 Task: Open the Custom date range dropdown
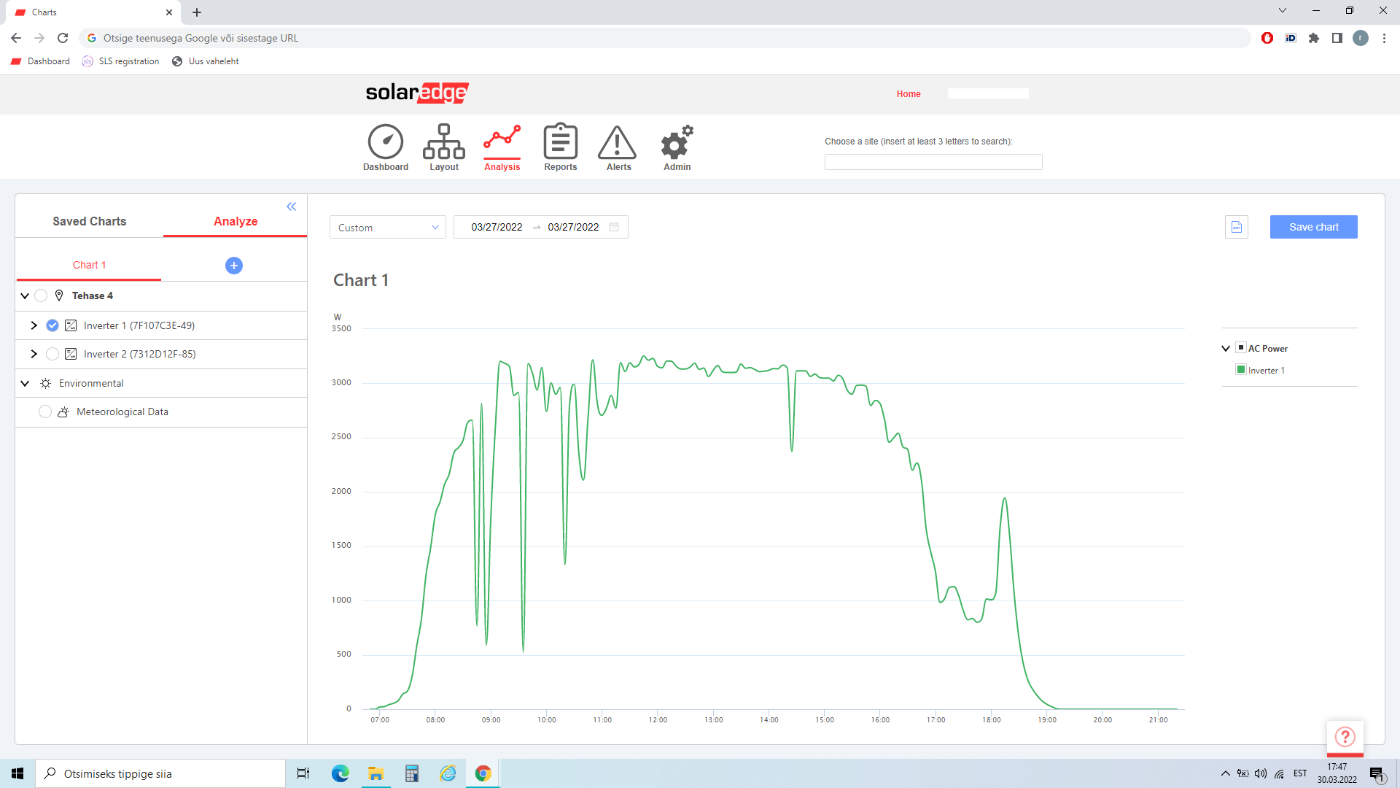387,227
